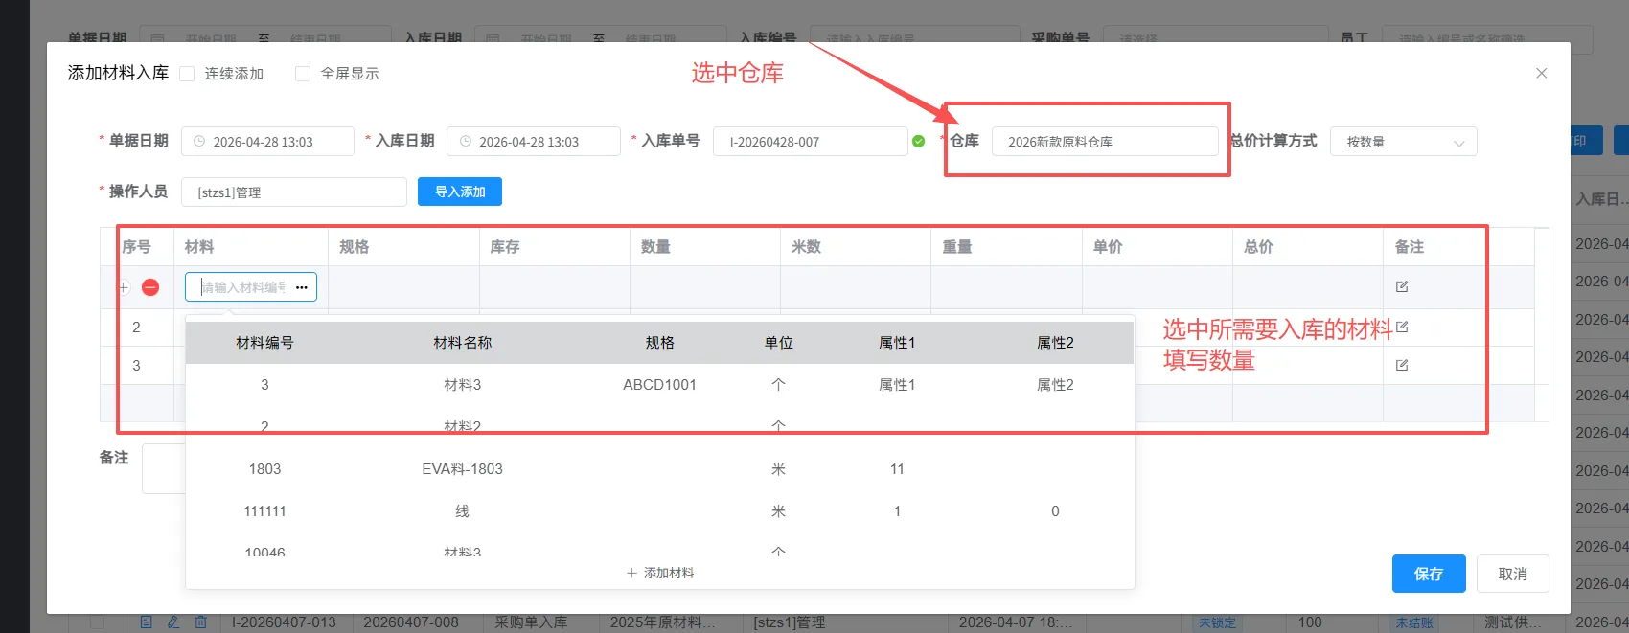The image size is (1629, 633).
Task: Click the red remove-row icon in row one
Action: [x=150, y=287]
